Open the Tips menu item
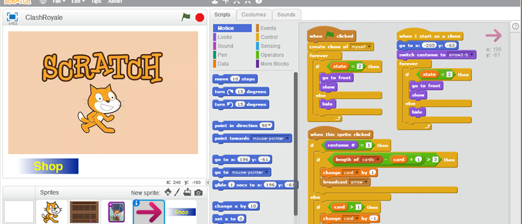This screenshot has height=224, width=522. point(96,1)
